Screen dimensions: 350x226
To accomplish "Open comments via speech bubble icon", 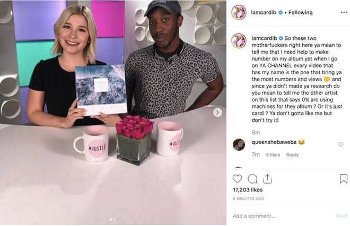I will (x=252, y=179).
